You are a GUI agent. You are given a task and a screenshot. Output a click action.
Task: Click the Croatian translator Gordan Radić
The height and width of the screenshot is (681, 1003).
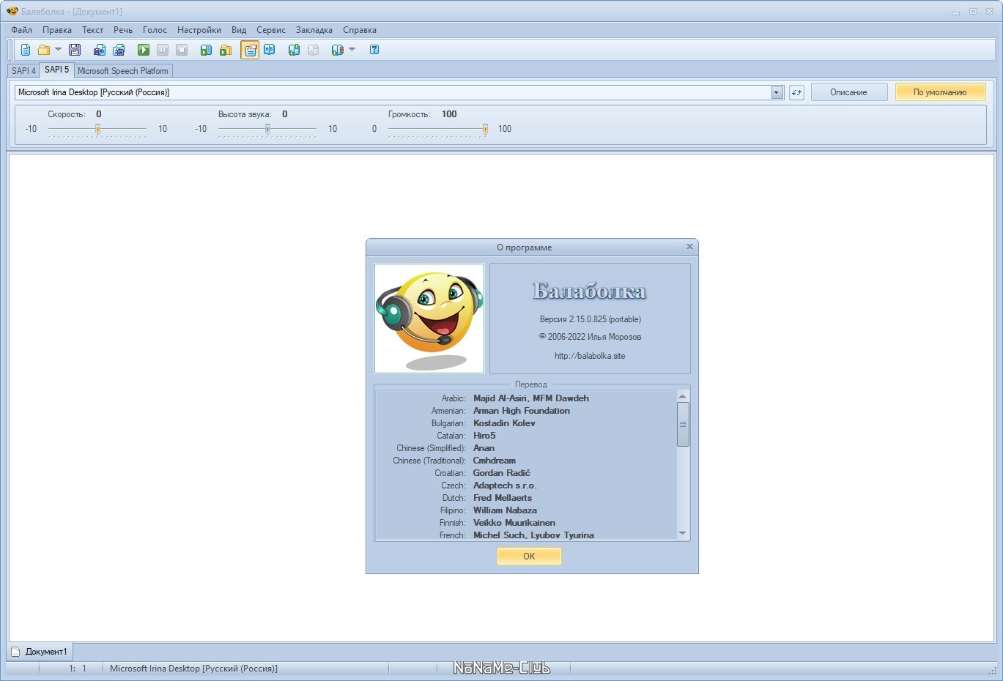pyautogui.click(x=502, y=473)
